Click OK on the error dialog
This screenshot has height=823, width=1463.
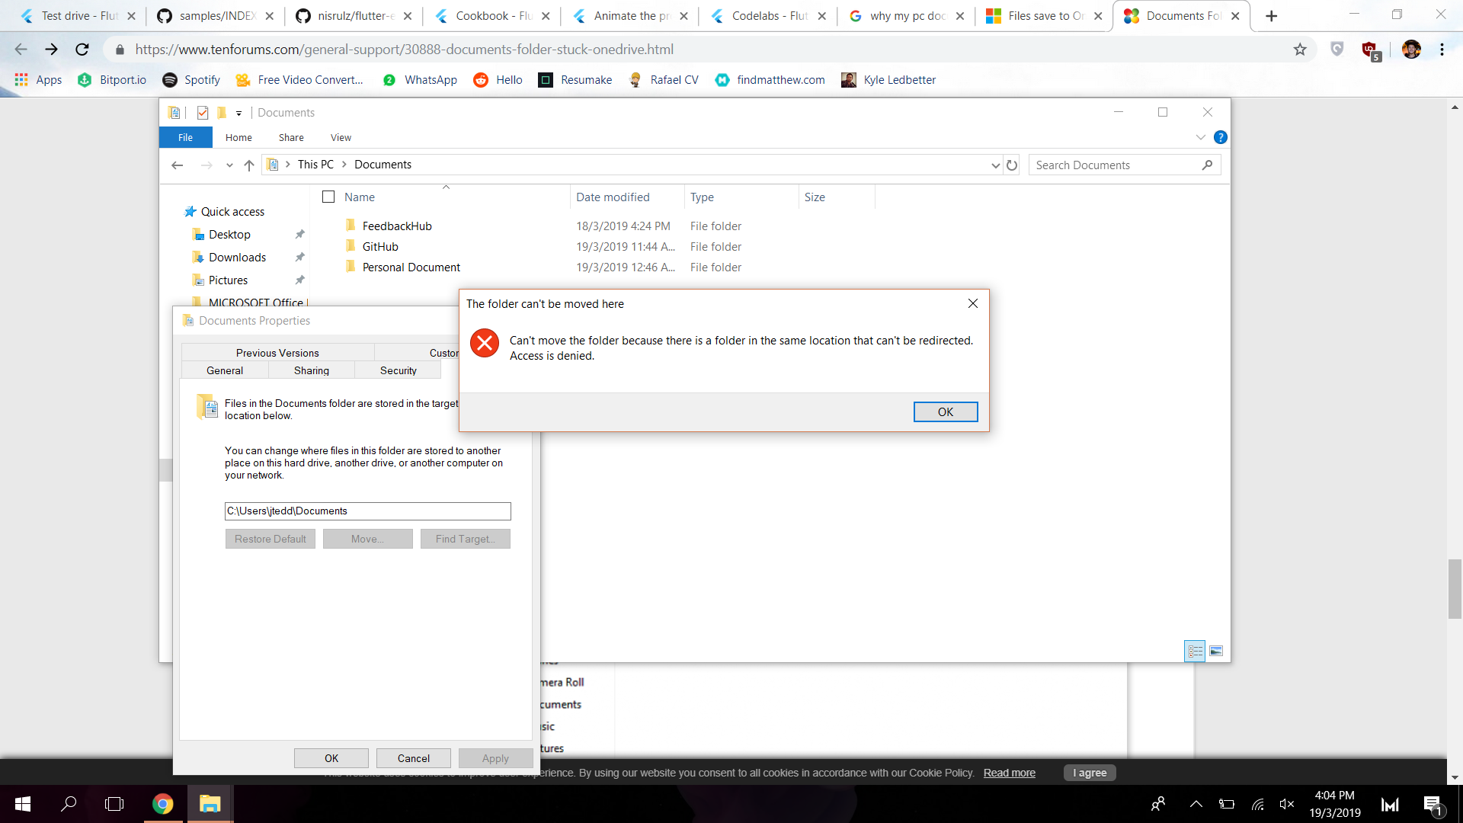point(945,411)
